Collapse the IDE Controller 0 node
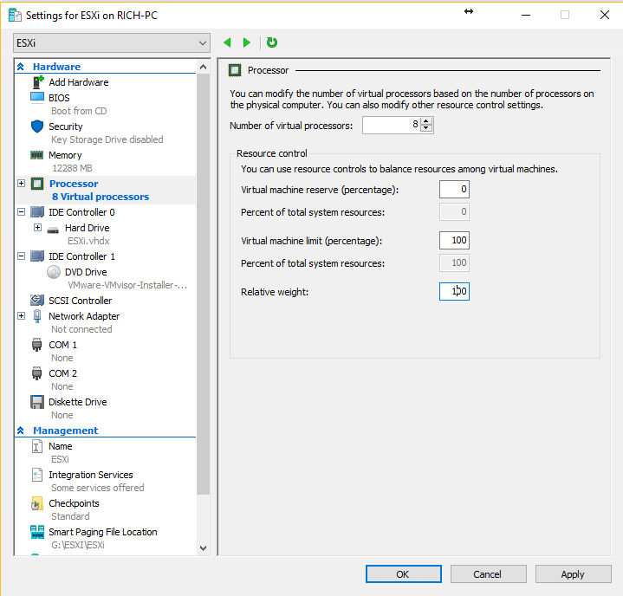623x596 pixels. tap(21, 212)
